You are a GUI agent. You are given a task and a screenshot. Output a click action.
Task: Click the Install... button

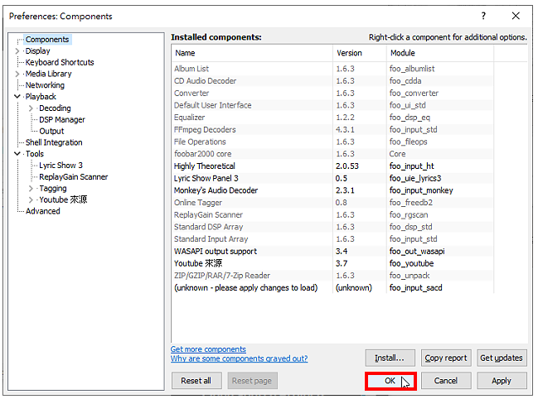[390, 358]
